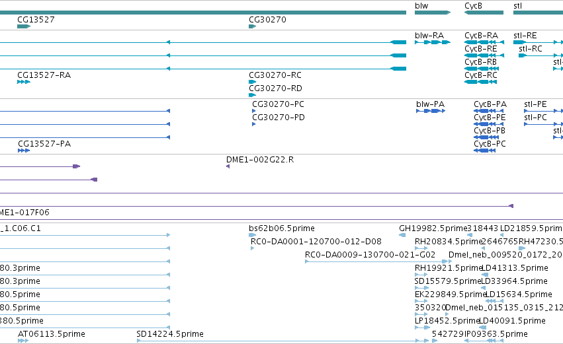563x344 pixels.
Task: Select the stl-RC transcript label
Action: pyautogui.click(x=531, y=49)
